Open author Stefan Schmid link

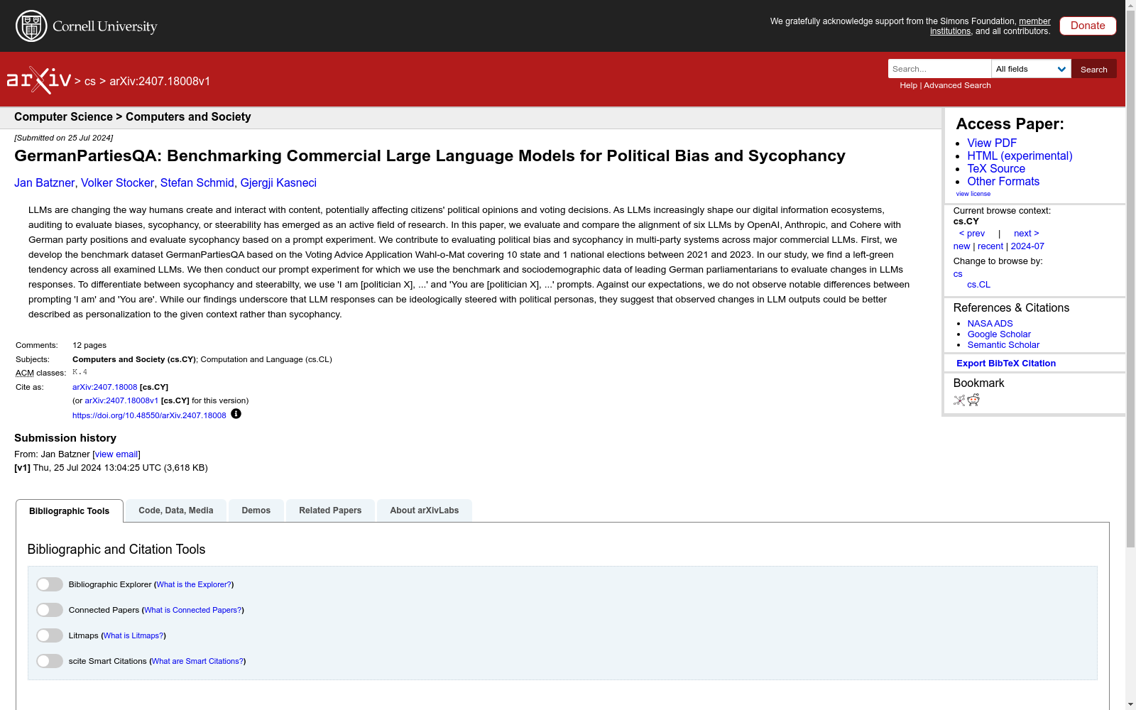[x=197, y=182]
